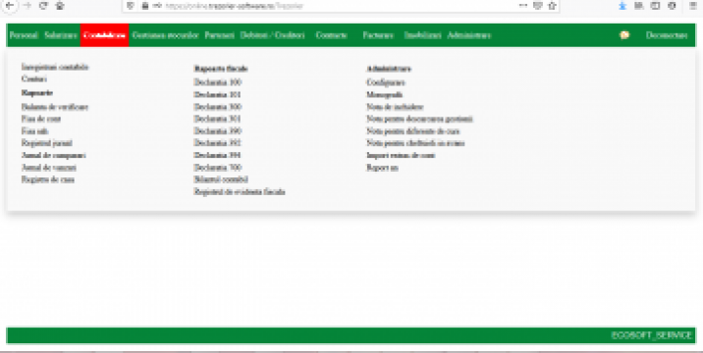Open Registru de casa
Image resolution: width=703 pixels, height=353 pixels.
[x=47, y=179]
